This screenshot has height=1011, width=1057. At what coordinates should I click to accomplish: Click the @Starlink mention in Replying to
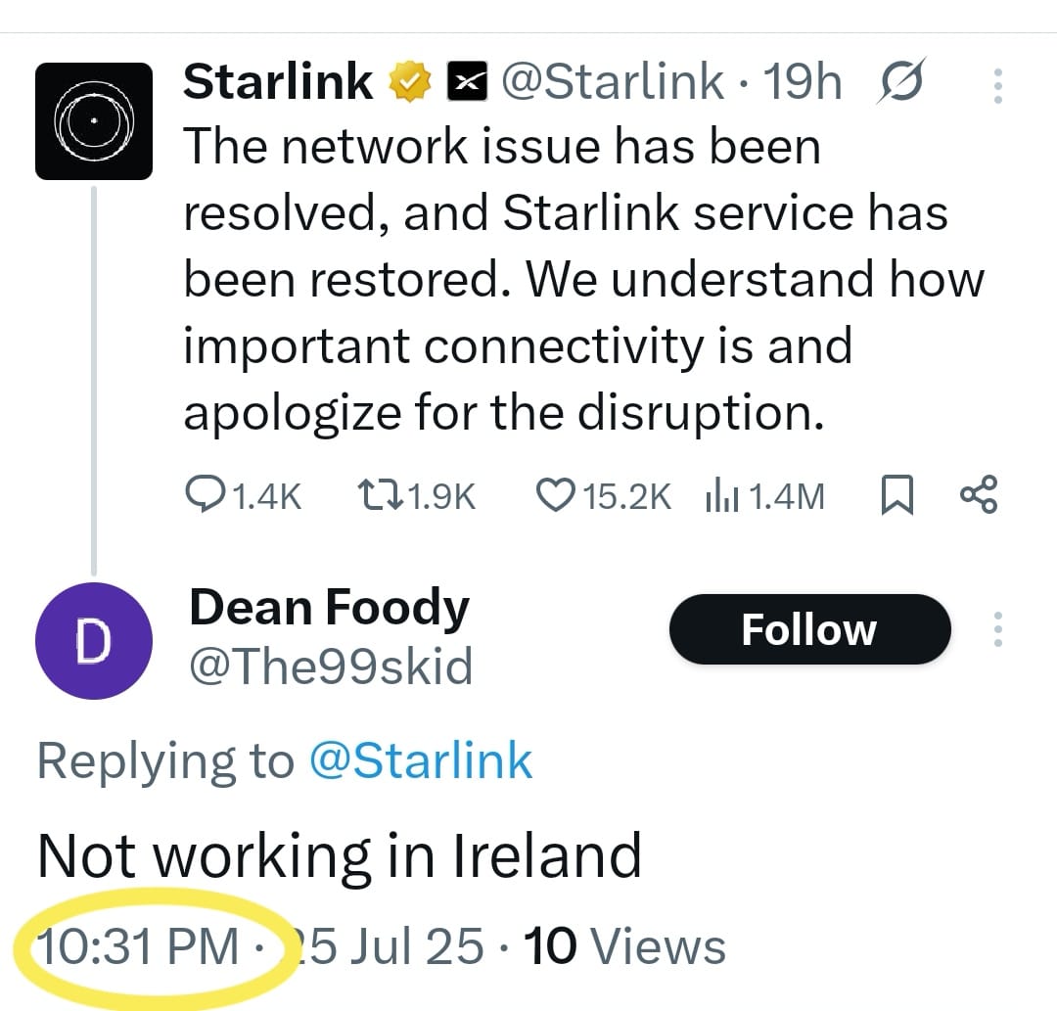coord(421,760)
